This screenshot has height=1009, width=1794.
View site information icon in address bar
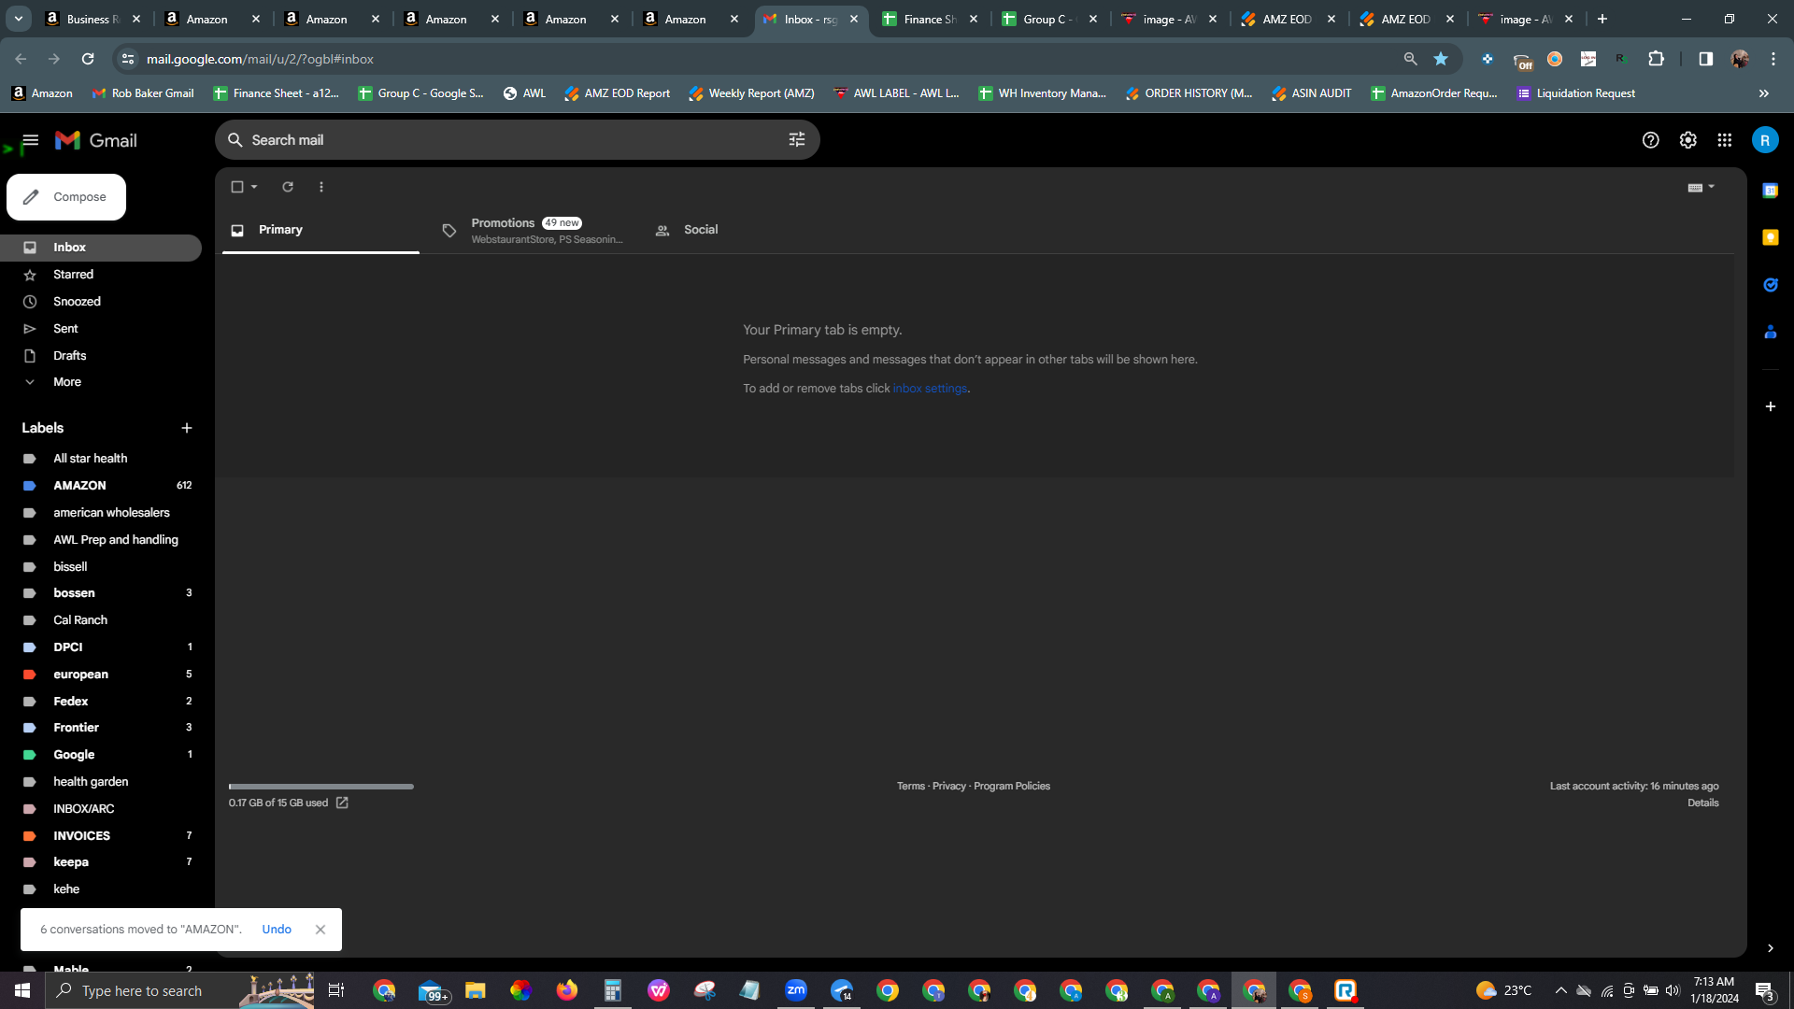point(128,59)
